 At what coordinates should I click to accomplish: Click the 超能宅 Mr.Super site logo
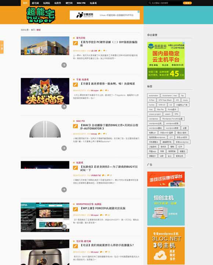point(41,15)
